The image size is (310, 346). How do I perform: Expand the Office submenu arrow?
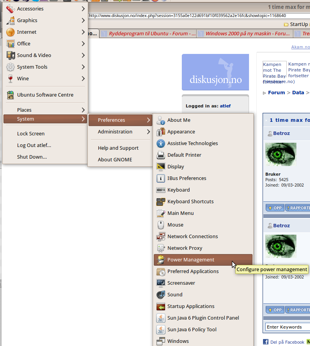tap(83, 44)
